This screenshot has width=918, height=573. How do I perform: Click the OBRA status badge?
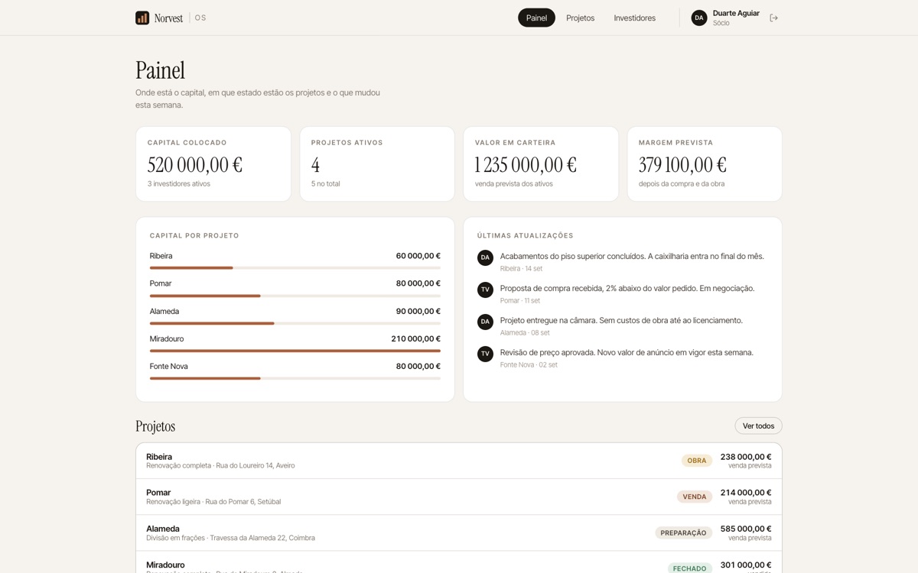click(697, 461)
